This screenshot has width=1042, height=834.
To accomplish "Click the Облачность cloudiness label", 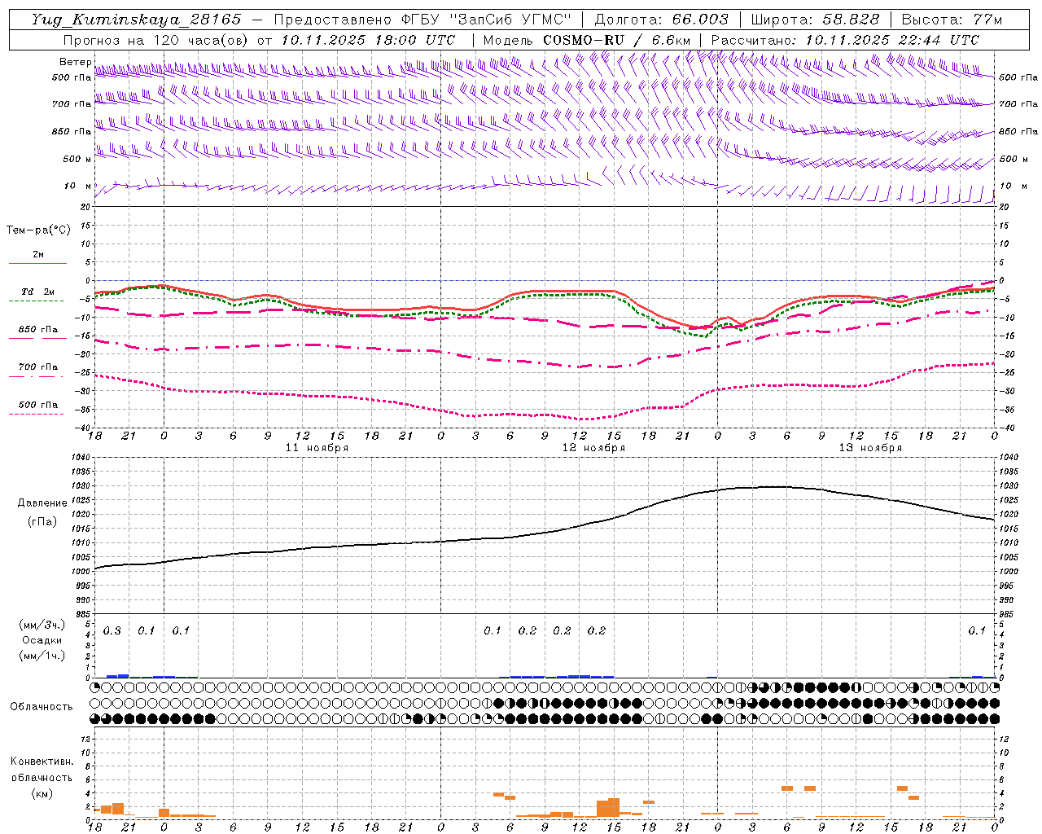I will pos(42,707).
